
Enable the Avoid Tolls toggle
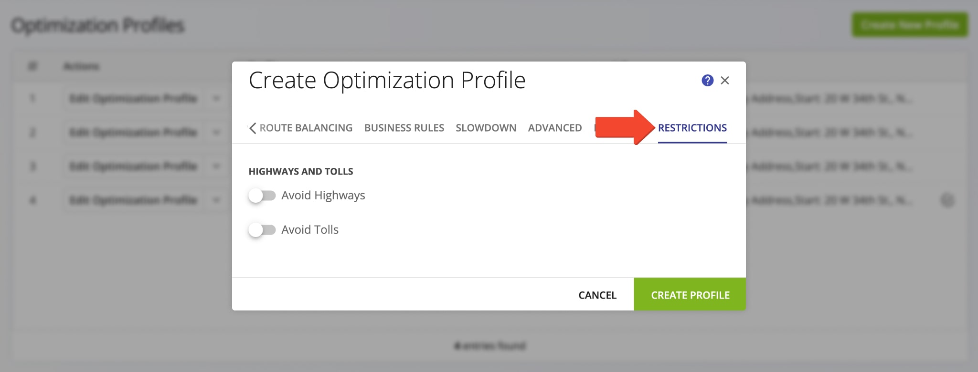(263, 229)
